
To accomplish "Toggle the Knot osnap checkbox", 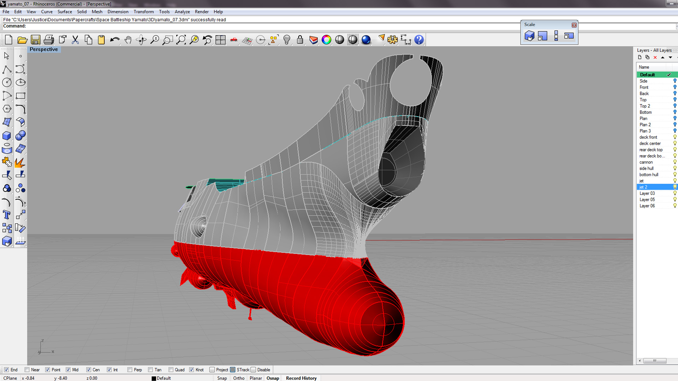I will pos(191,370).
